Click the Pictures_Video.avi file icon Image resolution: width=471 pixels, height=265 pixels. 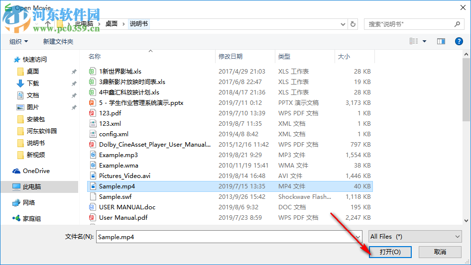click(x=93, y=176)
